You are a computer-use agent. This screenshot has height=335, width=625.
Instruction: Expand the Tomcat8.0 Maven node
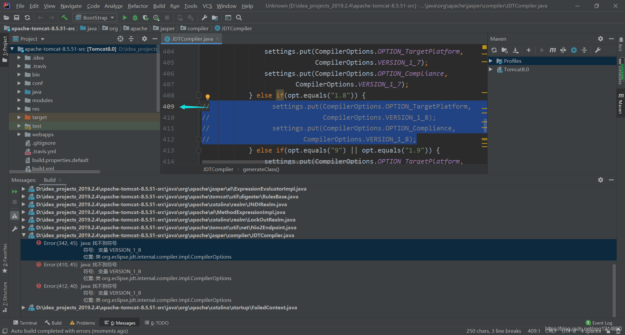click(491, 69)
